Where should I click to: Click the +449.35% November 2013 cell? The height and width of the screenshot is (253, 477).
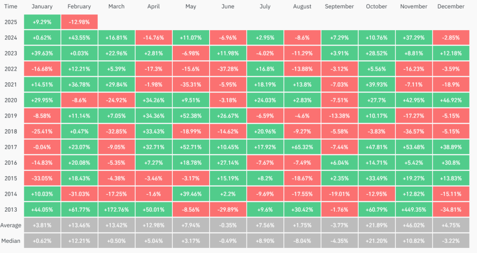pos(414,210)
